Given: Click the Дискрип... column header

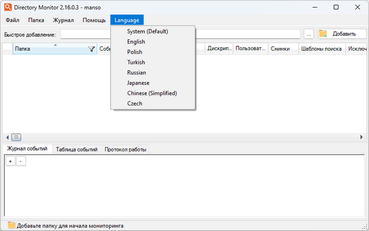Looking at the screenshot, I should pyautogui.click(x=219, y=49).
